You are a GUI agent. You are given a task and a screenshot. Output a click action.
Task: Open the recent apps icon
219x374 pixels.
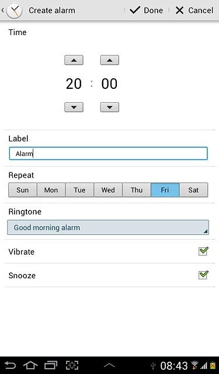[51, 365]
